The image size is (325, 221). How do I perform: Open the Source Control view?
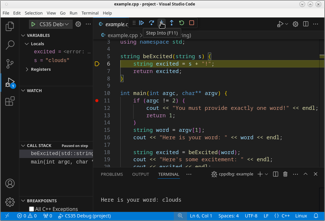[x=10, y=64]
